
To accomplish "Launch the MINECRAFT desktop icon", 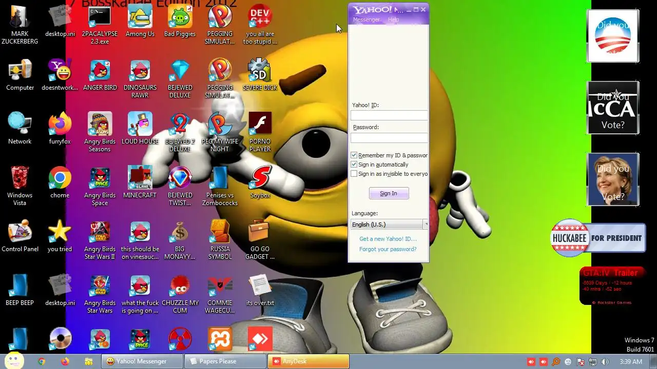I will pos(140,182).
